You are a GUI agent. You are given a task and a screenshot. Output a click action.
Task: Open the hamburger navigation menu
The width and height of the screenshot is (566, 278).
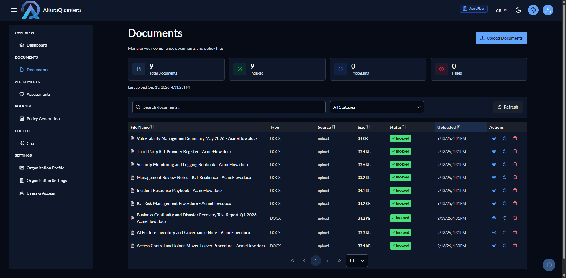pos(14,10)
